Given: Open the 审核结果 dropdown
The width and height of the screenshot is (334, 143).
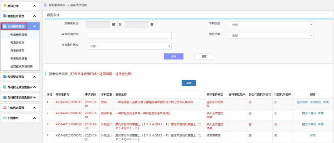Looking at the screenshot, I should pos(271,36).
